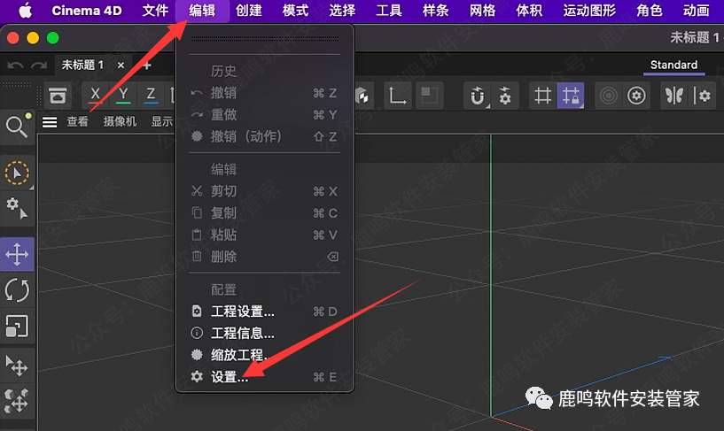Toggle the snap magnet icon
Viewport: 724px width, 431px height.
(x=478, y=96)
